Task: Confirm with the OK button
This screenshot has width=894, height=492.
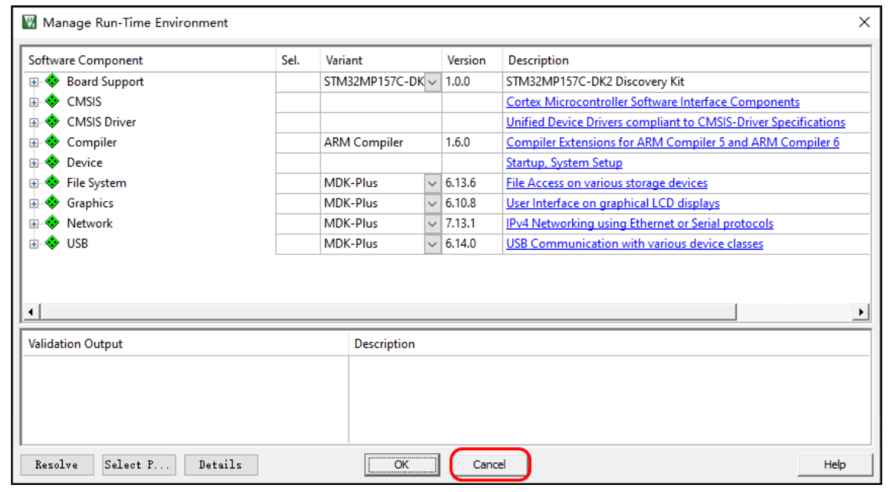Action: click(402, 464)
